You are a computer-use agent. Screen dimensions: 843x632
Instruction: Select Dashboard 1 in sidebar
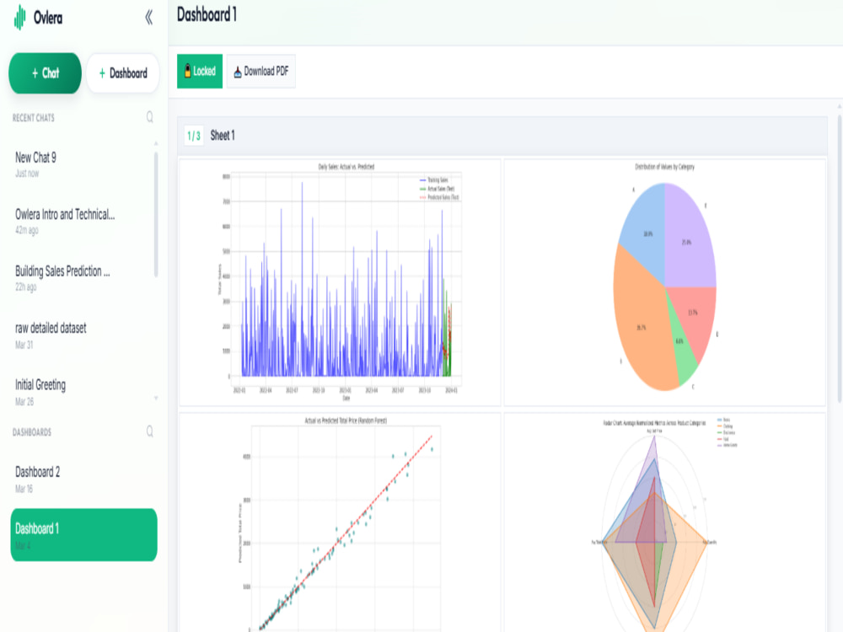(83, 535)
